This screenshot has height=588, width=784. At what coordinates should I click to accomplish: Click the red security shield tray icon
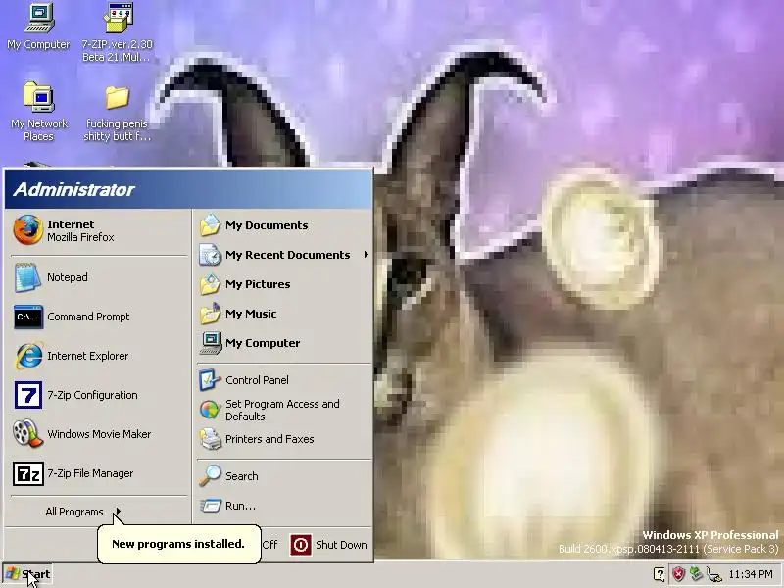click(x=678, y=574)
